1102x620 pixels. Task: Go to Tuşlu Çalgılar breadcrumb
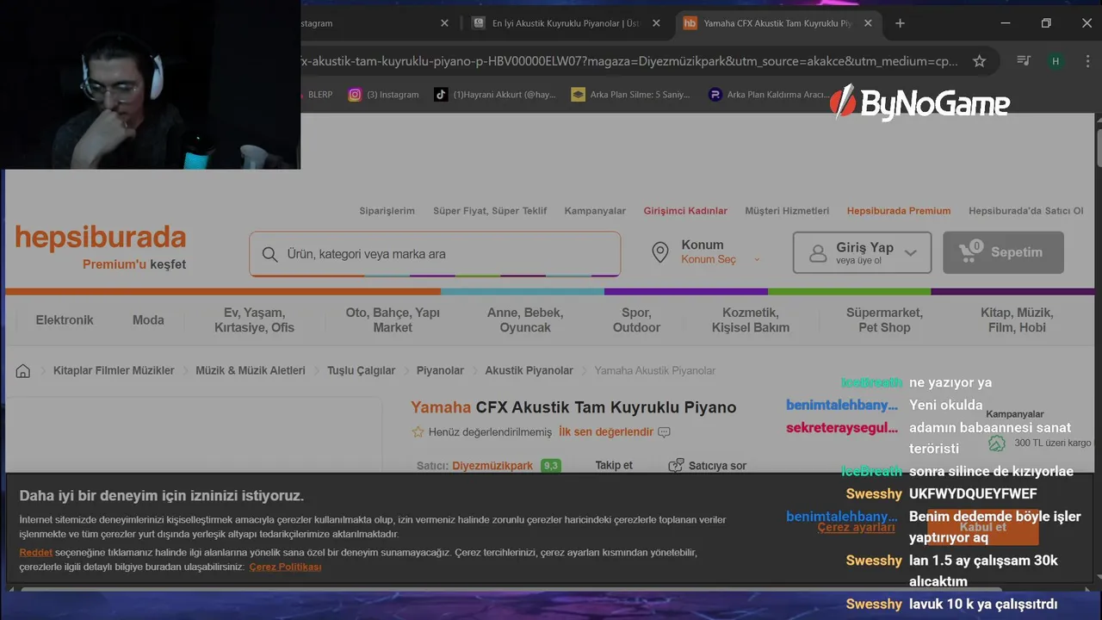[361, 370]
